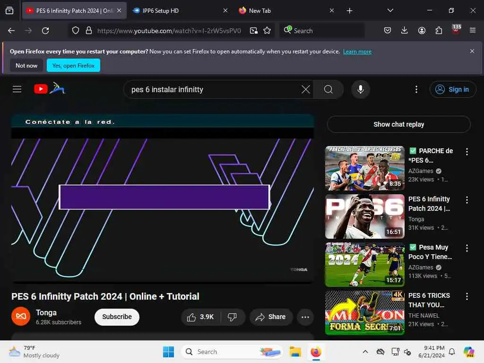
Task: Share this video
Action: coord(271,317)
